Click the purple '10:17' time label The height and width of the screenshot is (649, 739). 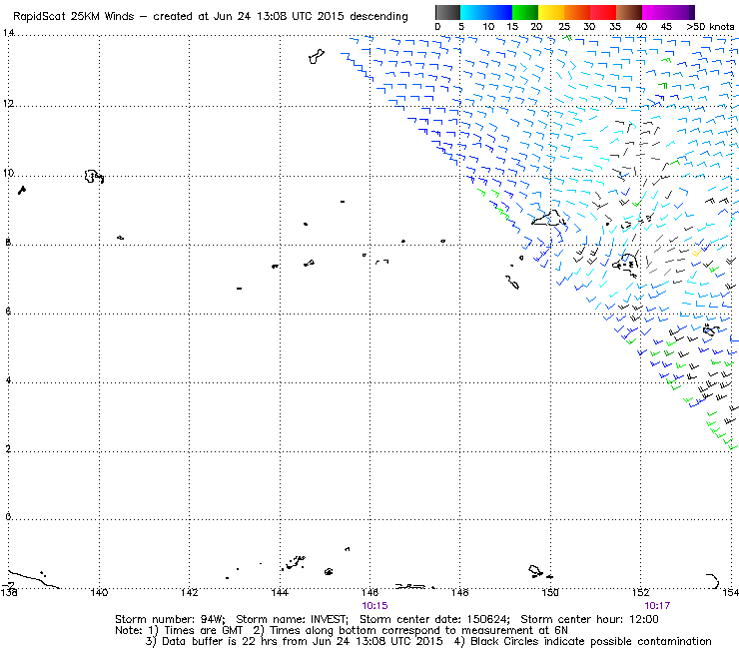pyautogui.click(x=657, y=606)
